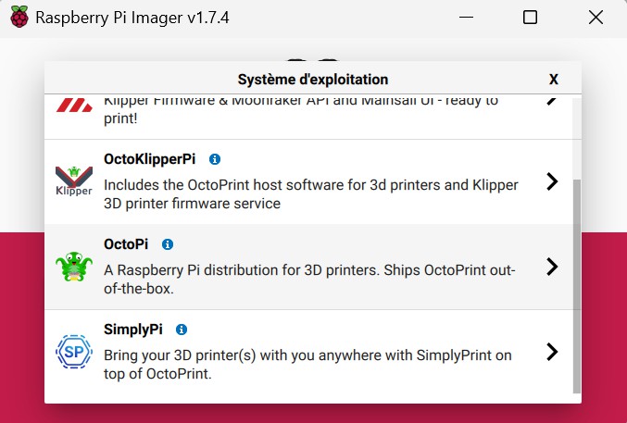Click the operating system list scrollbar thumb

(577, 286)
